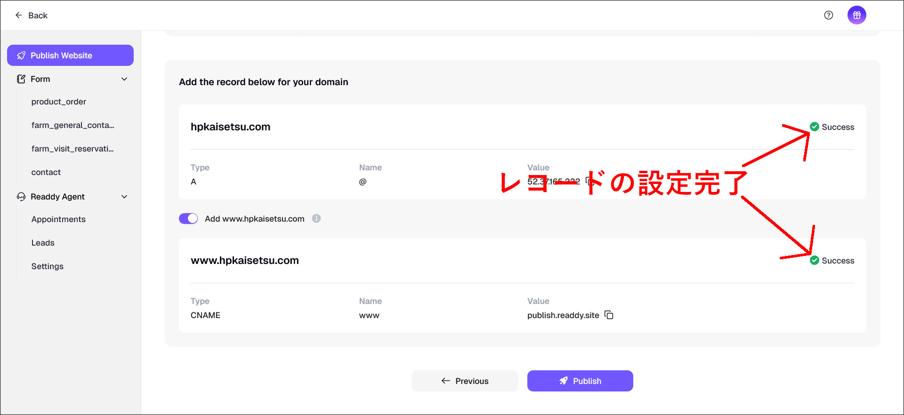Viewport: 904px width, 415px height.
Task: Open the product_order form
Action: tap(59, 102)
